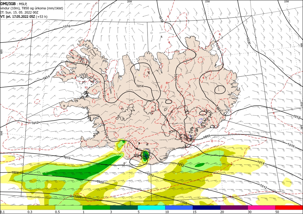Click the 'DMI/IGB : MSLP,' title text
Image resolution: width=303 pixels, height=214 pixels.
tap(14, 4)
